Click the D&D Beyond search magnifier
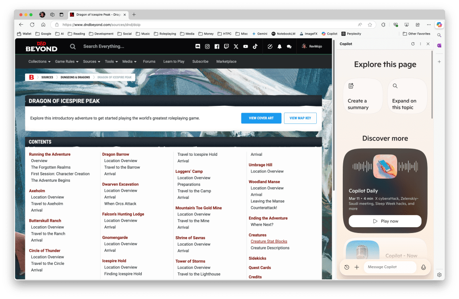This screenshot has height=299, width=459. 73,46
